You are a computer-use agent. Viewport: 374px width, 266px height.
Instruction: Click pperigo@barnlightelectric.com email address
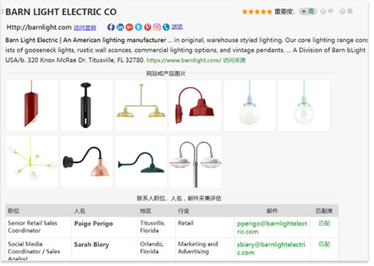pyautogui.click(x=272, y=227)
